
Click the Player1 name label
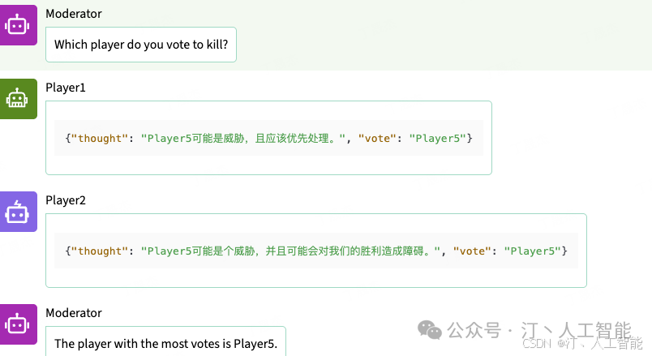[x=66, y=87]
